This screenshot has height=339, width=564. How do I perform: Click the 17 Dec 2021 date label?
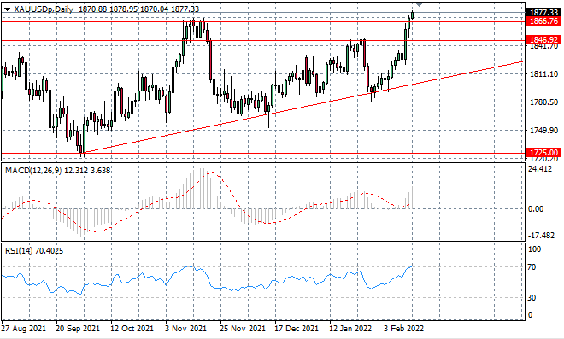point(297,328)
